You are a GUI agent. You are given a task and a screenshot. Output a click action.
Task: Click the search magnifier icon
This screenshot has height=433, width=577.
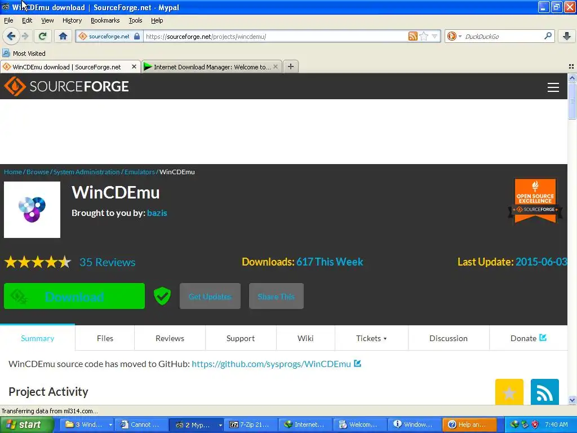548,36
